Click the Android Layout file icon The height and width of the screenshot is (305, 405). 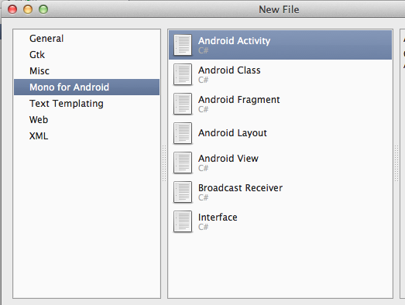[183, 133]
